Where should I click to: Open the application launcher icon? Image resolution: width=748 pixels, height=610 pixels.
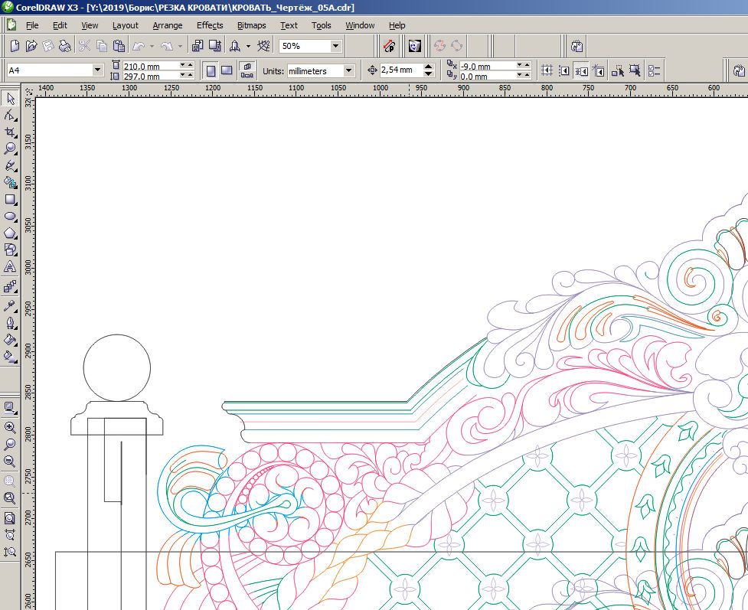(x=235, y=46)
